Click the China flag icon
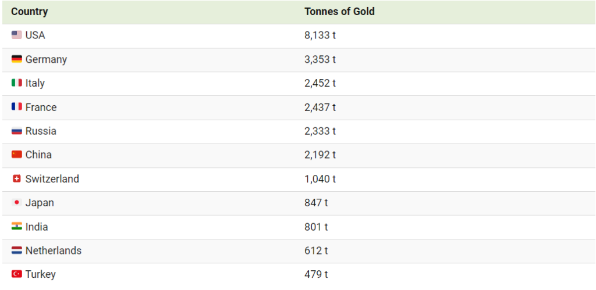This screenshot has width=596, height=290. 16,155
